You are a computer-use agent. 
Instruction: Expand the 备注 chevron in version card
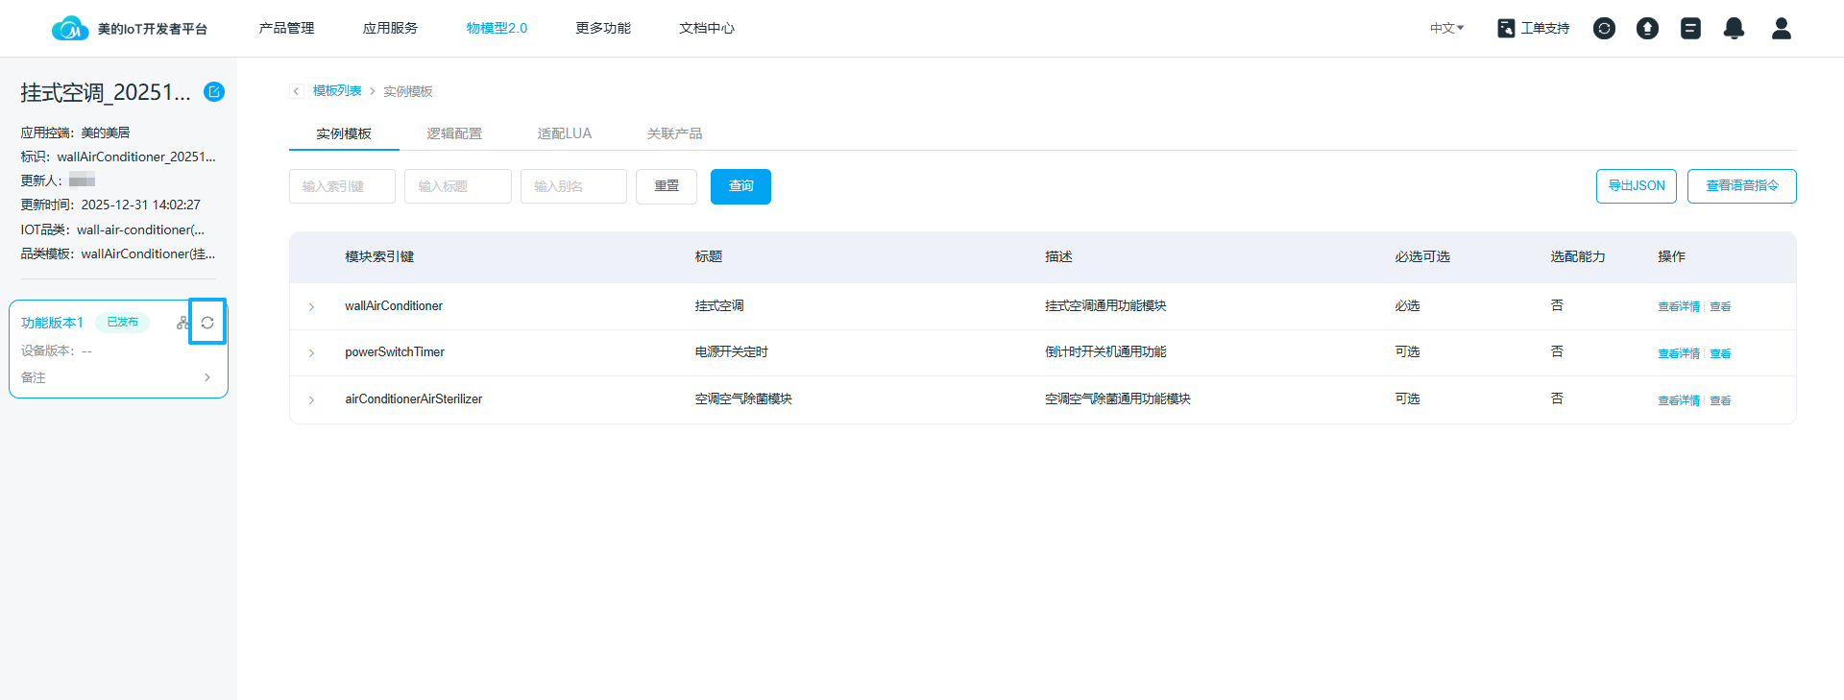(207, 377)
